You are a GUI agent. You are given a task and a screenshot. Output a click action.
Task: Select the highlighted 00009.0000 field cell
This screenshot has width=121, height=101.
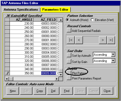click(49, 73)
